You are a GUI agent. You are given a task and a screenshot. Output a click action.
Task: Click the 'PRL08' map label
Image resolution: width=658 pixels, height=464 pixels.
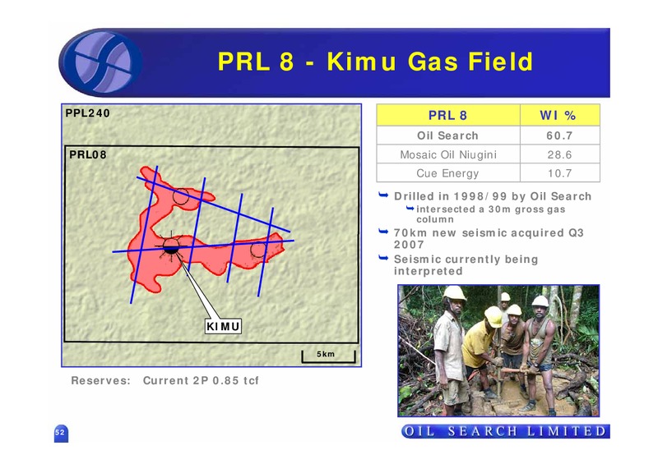[x=88, y=154]
